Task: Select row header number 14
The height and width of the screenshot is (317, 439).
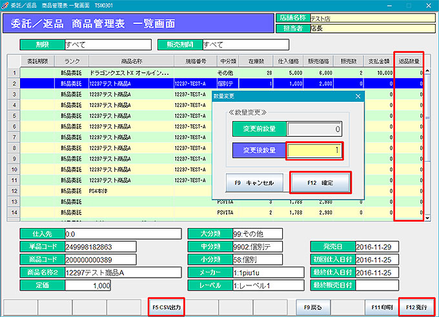Action: pos(14,213)
